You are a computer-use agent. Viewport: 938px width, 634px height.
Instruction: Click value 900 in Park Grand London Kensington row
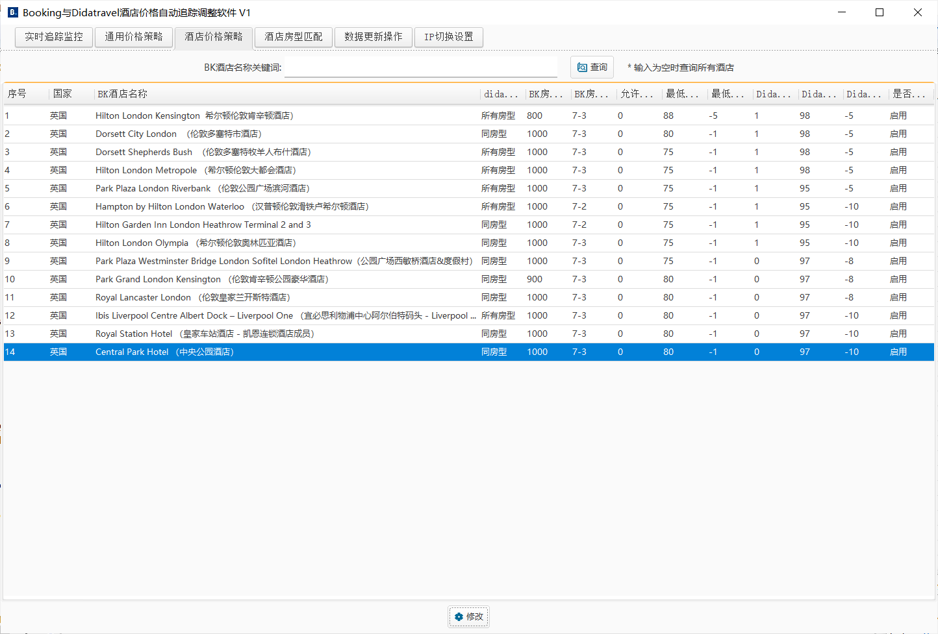click(535, 279)
